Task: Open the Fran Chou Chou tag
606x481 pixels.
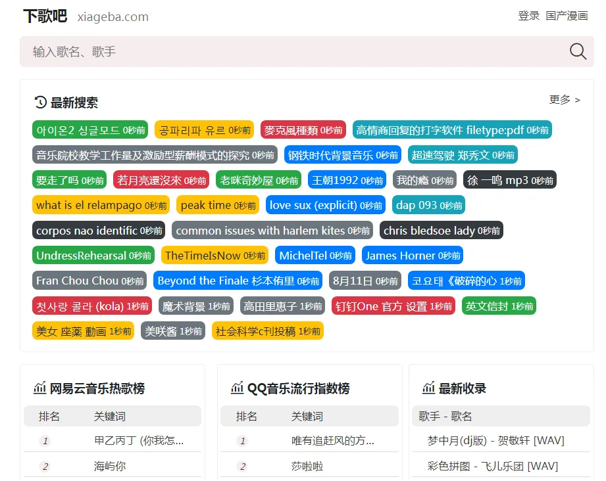Action: [x=89, y=281]
